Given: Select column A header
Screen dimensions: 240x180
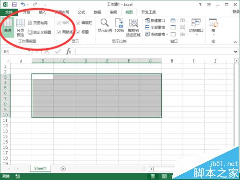Looking at the screenshot, I should (x=21, y=61).
